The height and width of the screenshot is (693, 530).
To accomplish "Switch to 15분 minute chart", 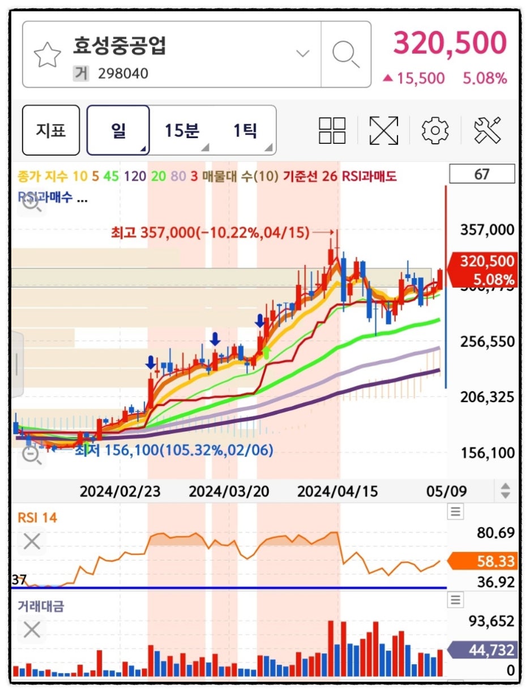I will point(182,131).
